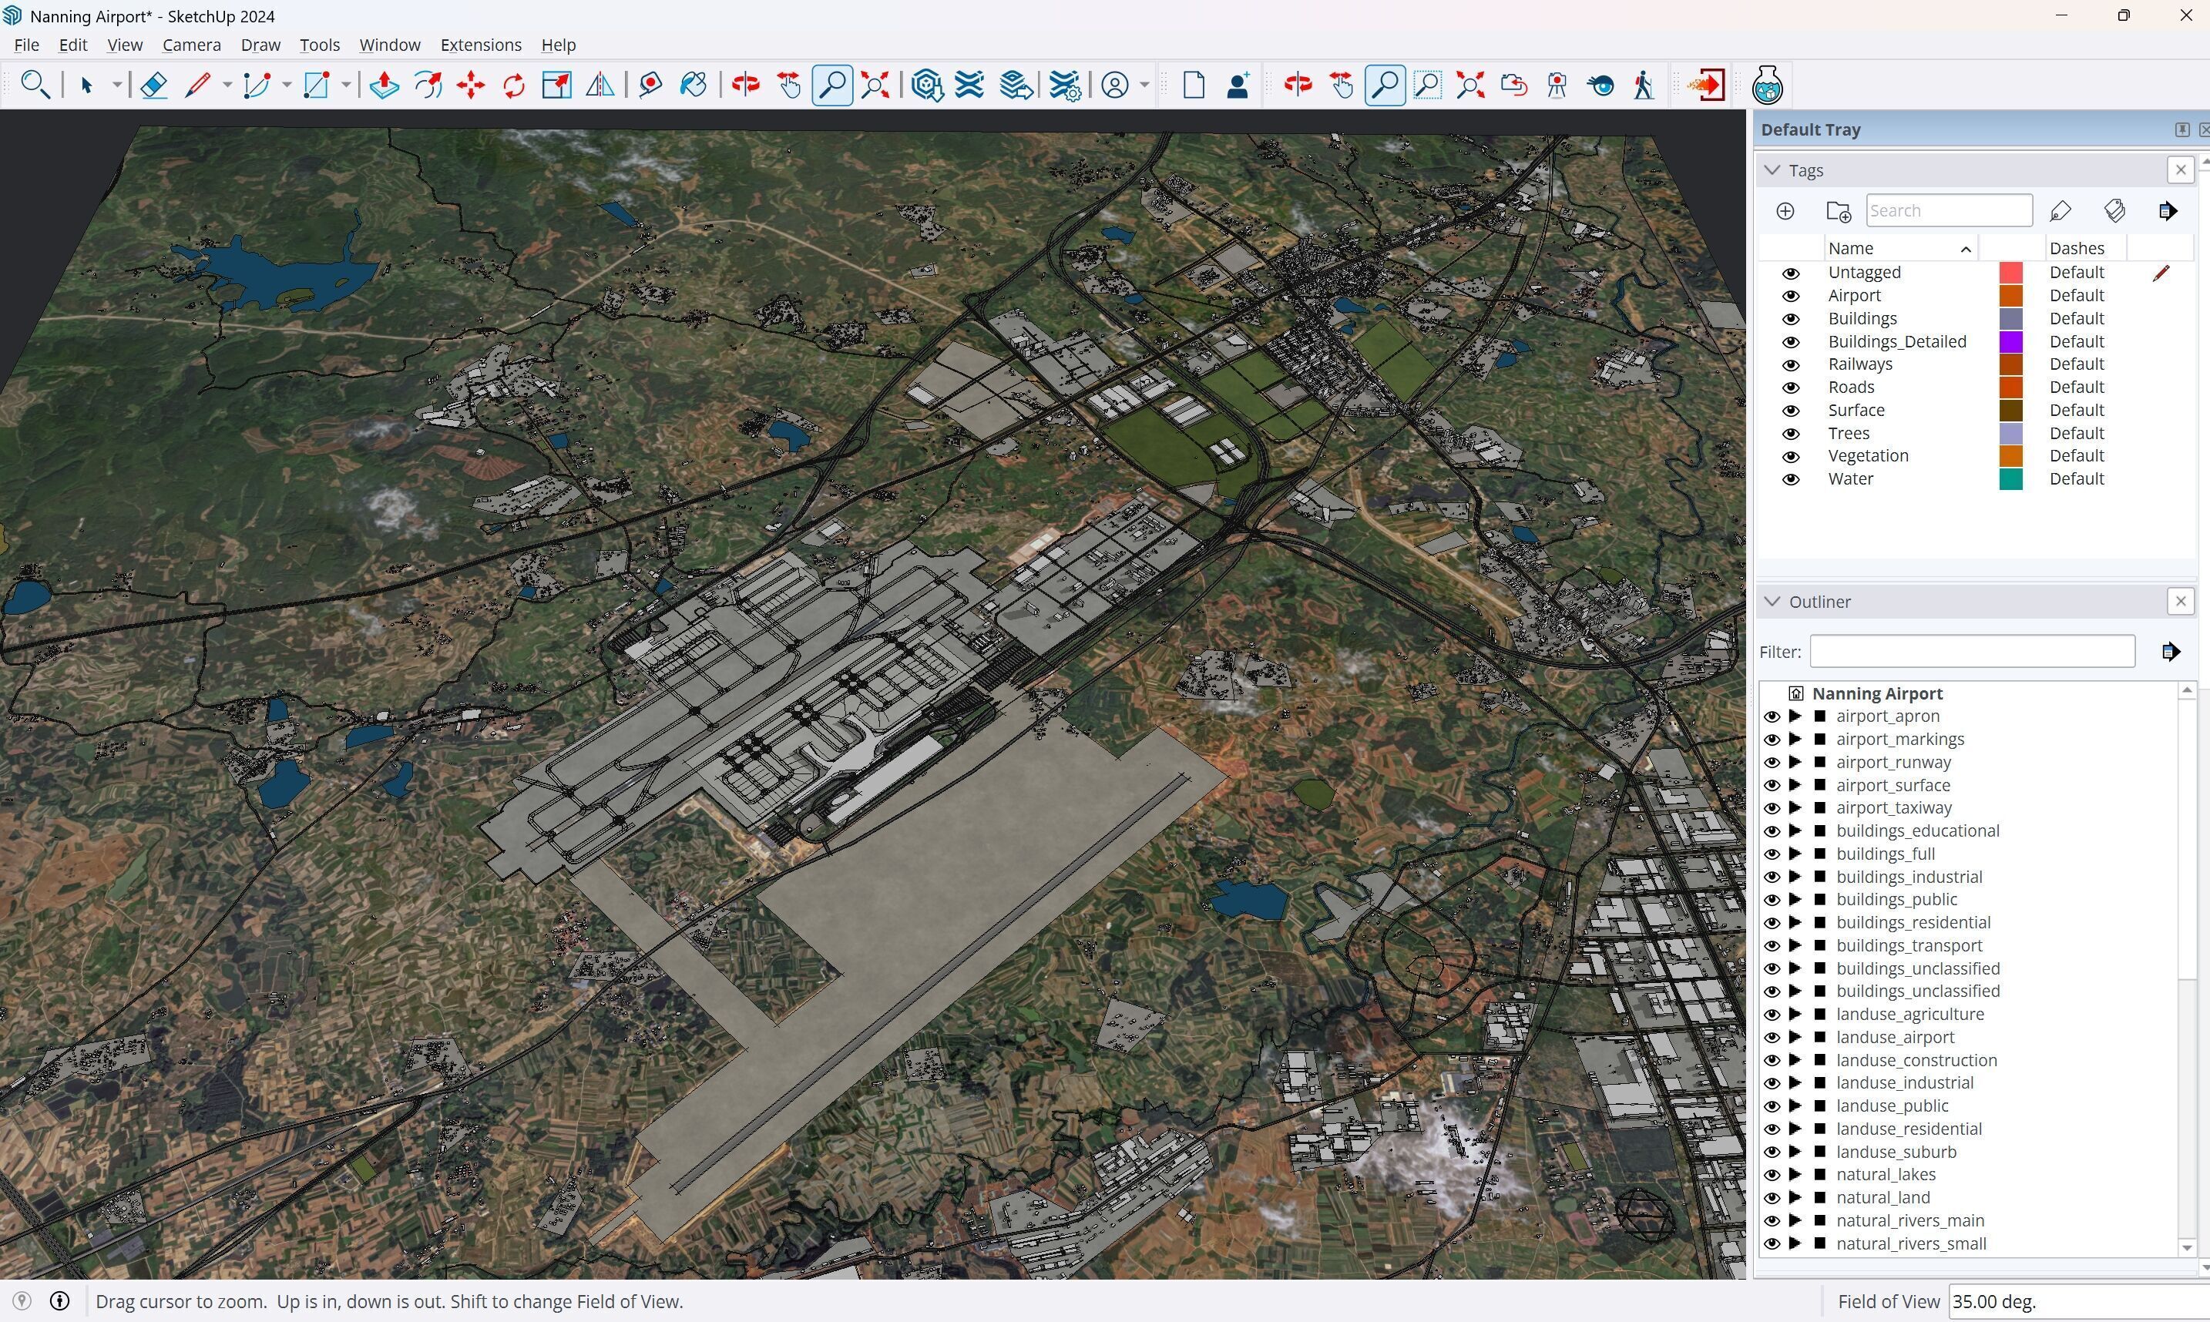Open the File menu
The image size is (2210, 1322).
27,45
